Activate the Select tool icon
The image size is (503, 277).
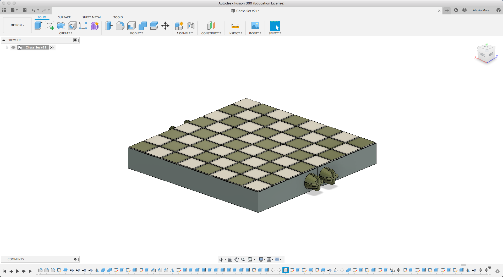point(275,26)
